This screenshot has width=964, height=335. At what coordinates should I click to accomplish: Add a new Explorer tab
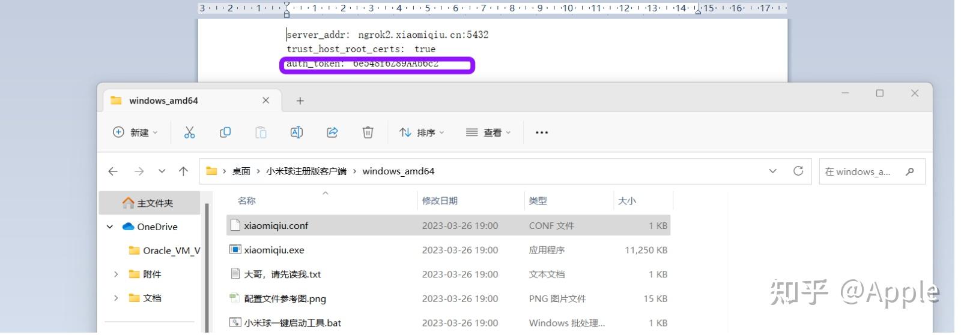point(300,101)
